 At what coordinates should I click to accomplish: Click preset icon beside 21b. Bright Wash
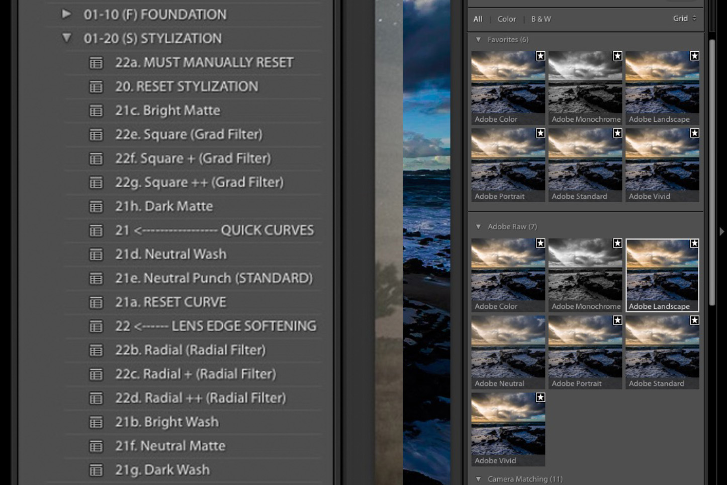point(96,422)
